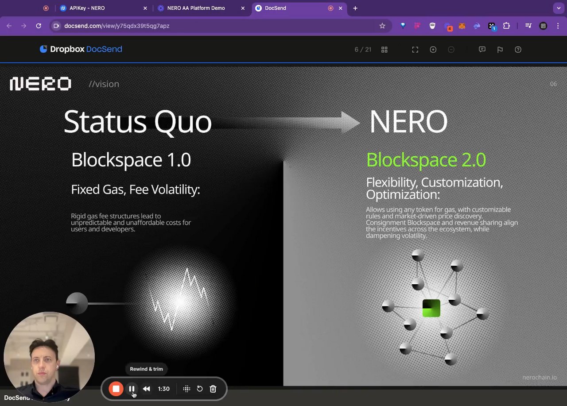
Task: Open the blue bird extension
Action: click(x=477, y=26)
